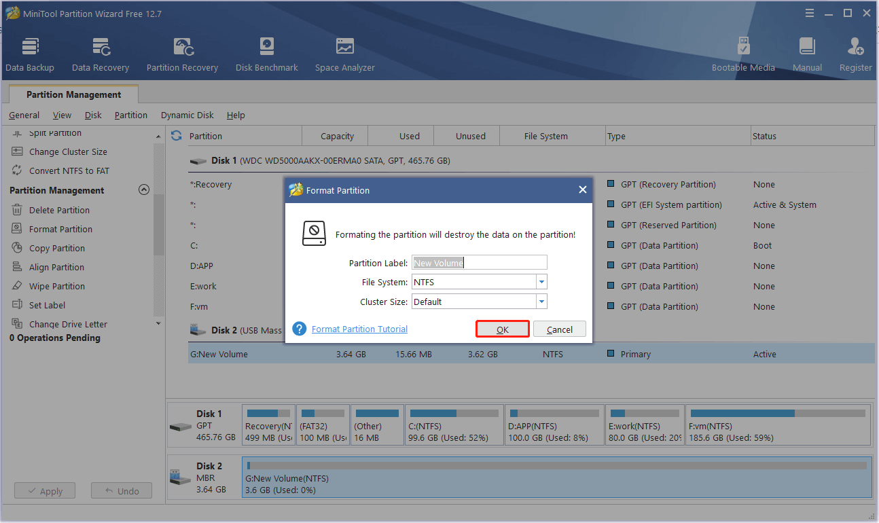Select Convert NTFS to FAT

69,170
